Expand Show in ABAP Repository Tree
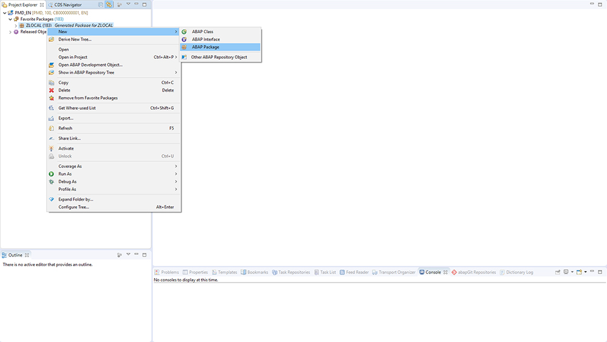This screenshot has height=342, width=607. pyautogui.click(x=114, y=73)
